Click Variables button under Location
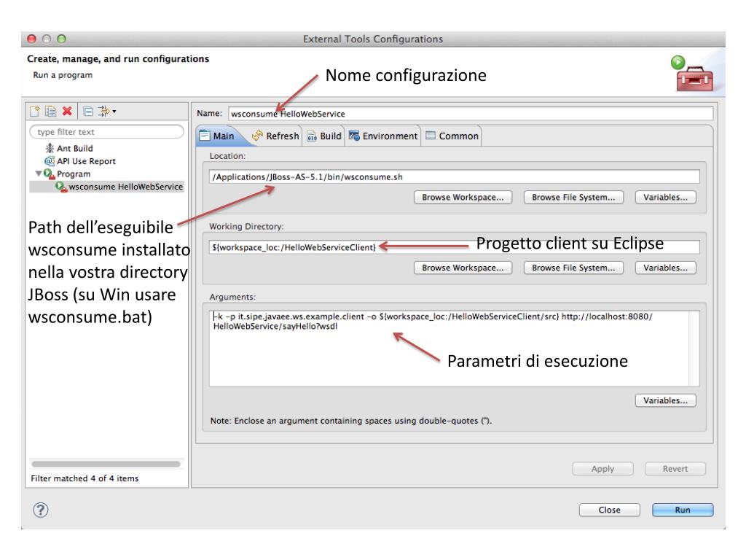This screenshot has height=560, width=746. point(666,197)
